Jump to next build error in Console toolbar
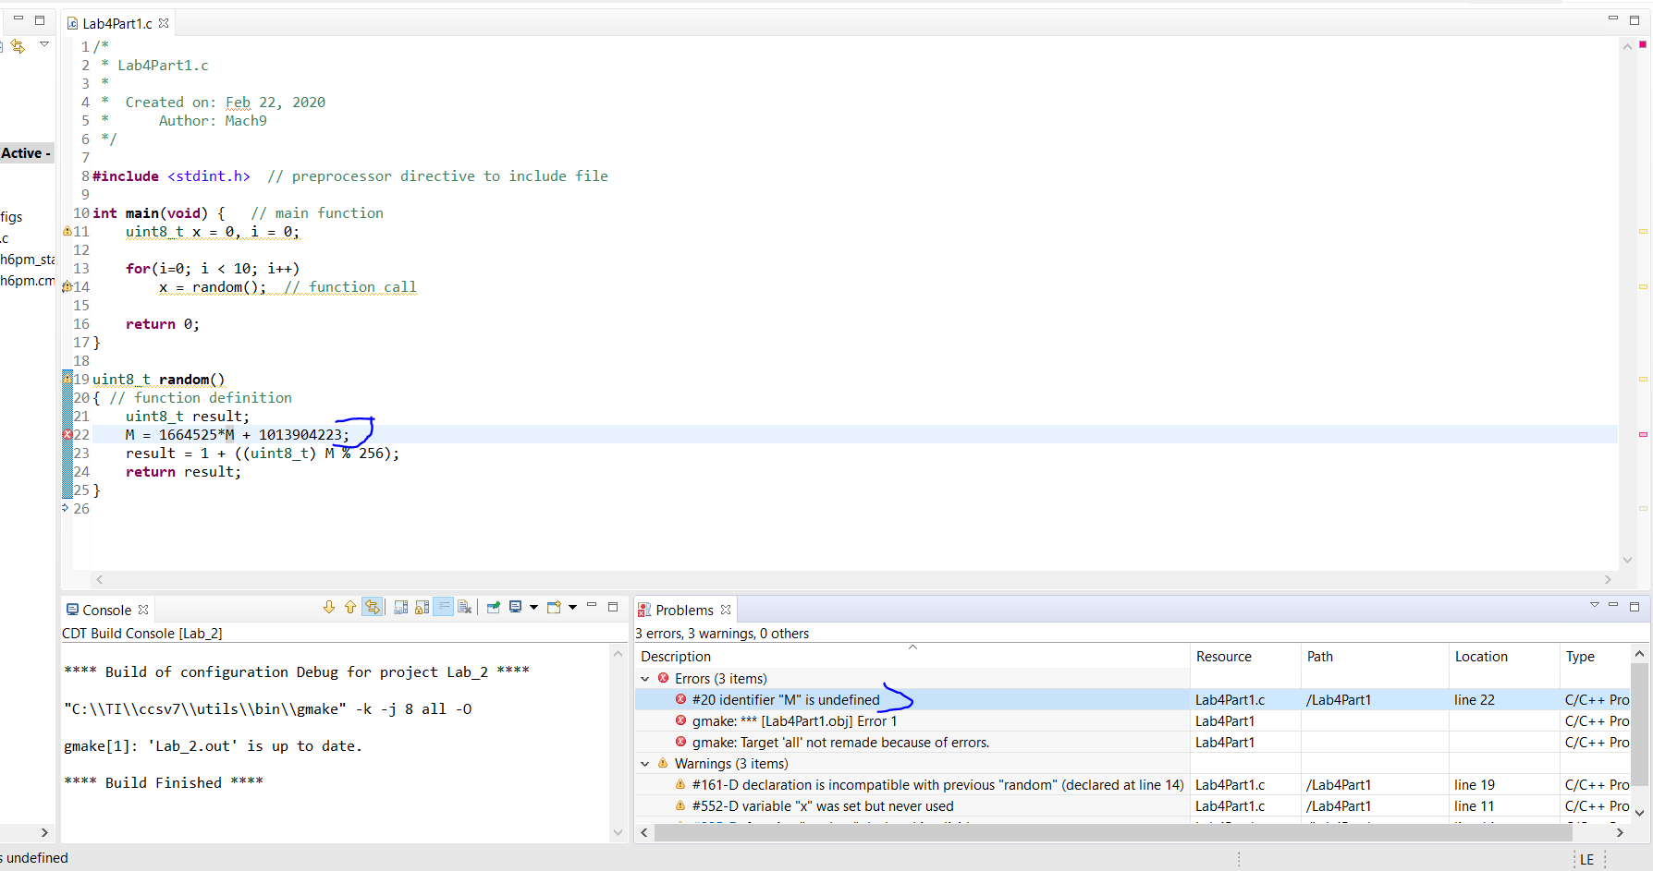 (329, 607)
